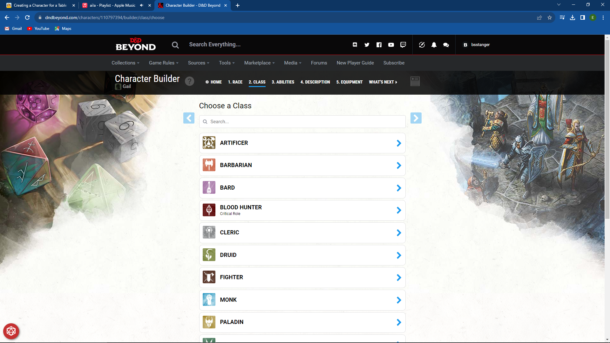Open notifications via the bell icon
The width and height of the screenshot is (610, 343).
[434, 45]
